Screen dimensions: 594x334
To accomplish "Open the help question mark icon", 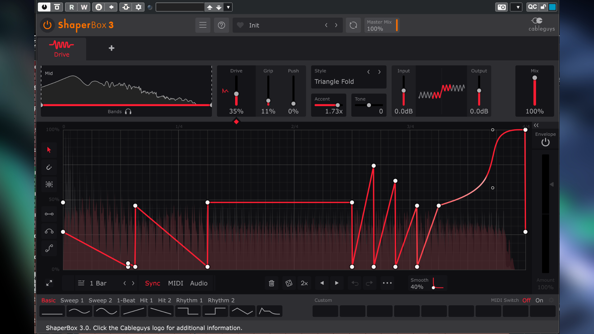I will click(221, 25).
